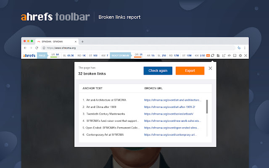Close the broken links popup
This screenshot has width=269, height=168.
[x=210, y=68]
